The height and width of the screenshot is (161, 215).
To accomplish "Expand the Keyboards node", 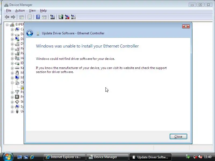I will 12,68.
